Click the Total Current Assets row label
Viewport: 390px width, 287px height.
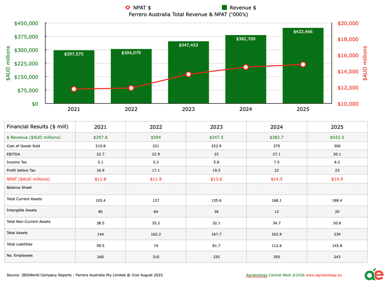(24, 199)
